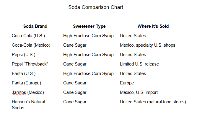
Task: Click High-Fructose Corn Syrup in Fanta row
Action: pyautogui.click(x=88, y=73)
